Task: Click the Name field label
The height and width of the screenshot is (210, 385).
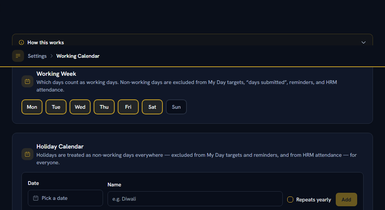Action: [x=114, y=184]
